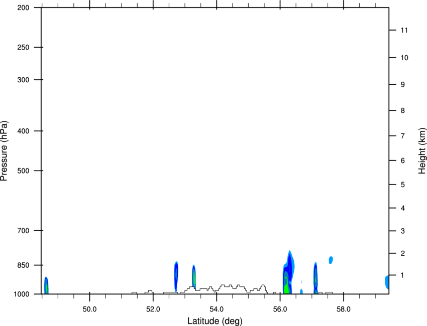Image resolution: width=427 pixels, height=326 pixels.
Task: Click the 200 pressure tick label
Action: 24,8
